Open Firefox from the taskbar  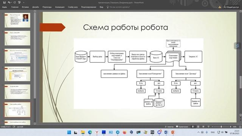coord(124,132)
